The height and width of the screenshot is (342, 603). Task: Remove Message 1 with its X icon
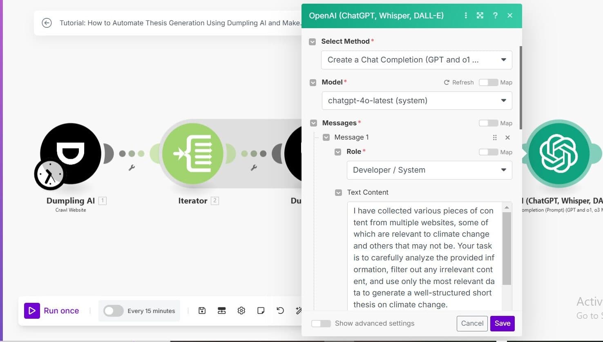click(507, 138)
